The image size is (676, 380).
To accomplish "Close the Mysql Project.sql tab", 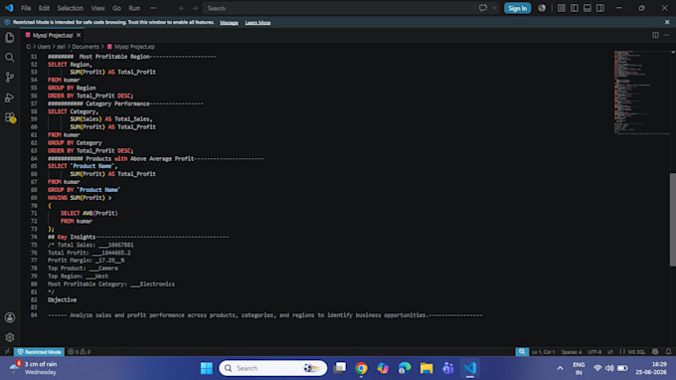I will (x=79, y=35).
